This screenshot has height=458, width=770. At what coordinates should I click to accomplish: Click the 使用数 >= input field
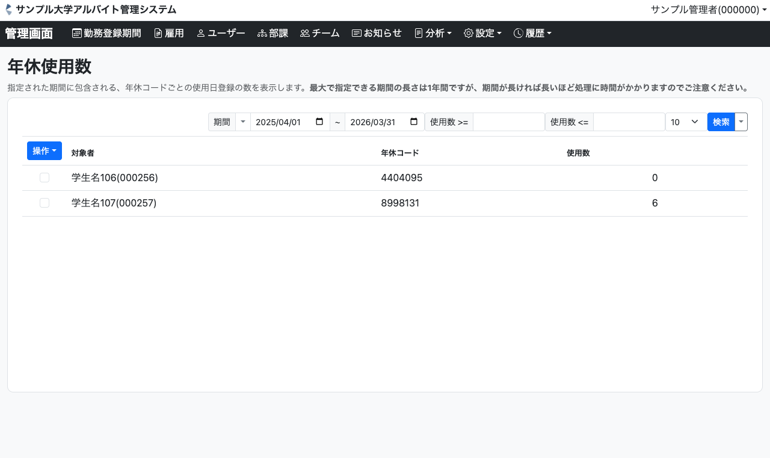tap(508, 122)
